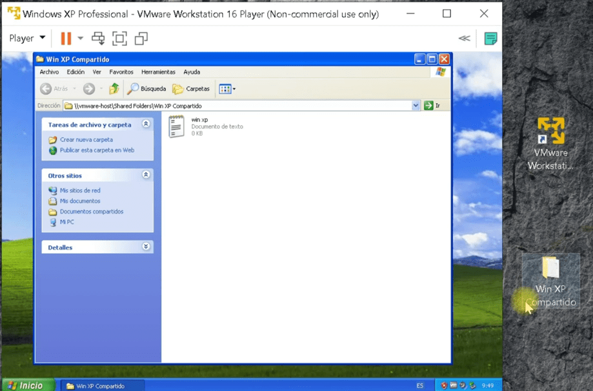Click the Ir go button
The image size is (593, 391).
[432, 106]
